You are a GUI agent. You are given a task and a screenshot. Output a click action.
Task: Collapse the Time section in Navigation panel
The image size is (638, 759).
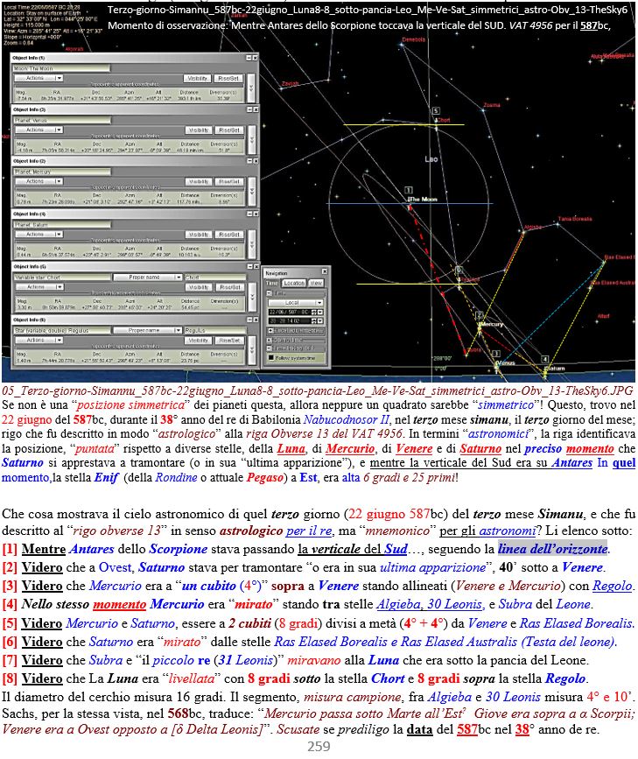click(270, 293)
